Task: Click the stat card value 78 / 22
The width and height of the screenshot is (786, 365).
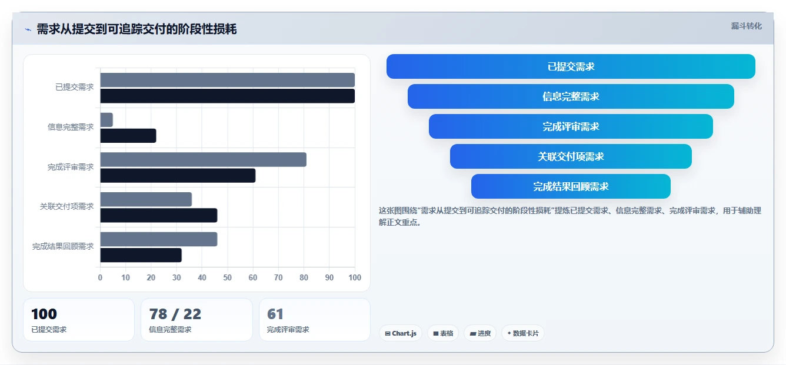Action: [175, 314]
